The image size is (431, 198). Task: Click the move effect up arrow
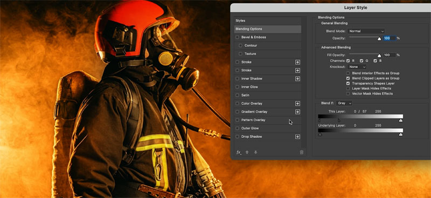coord(247,152)
